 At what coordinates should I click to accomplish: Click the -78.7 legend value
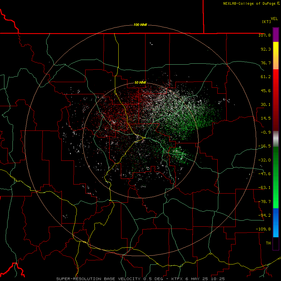[x=264, y=202]
